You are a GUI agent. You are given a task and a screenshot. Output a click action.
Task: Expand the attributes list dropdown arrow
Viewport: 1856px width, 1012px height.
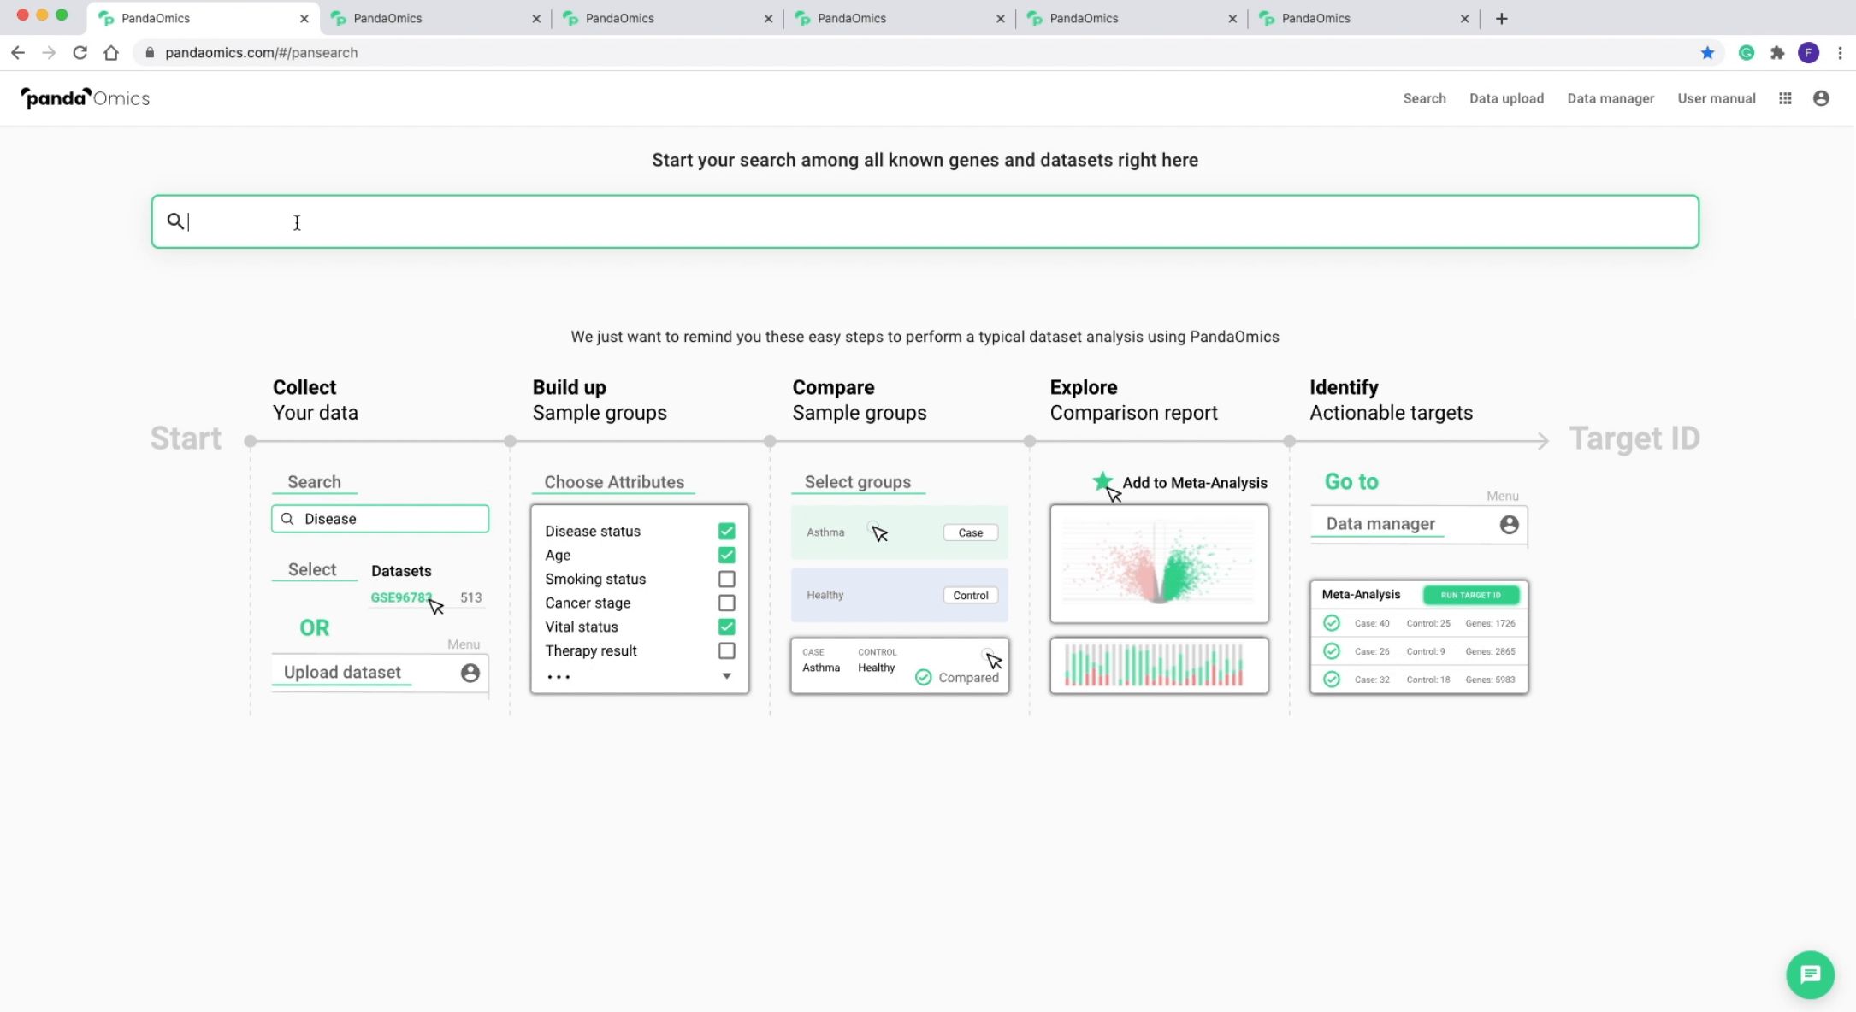tap(726, 676)
